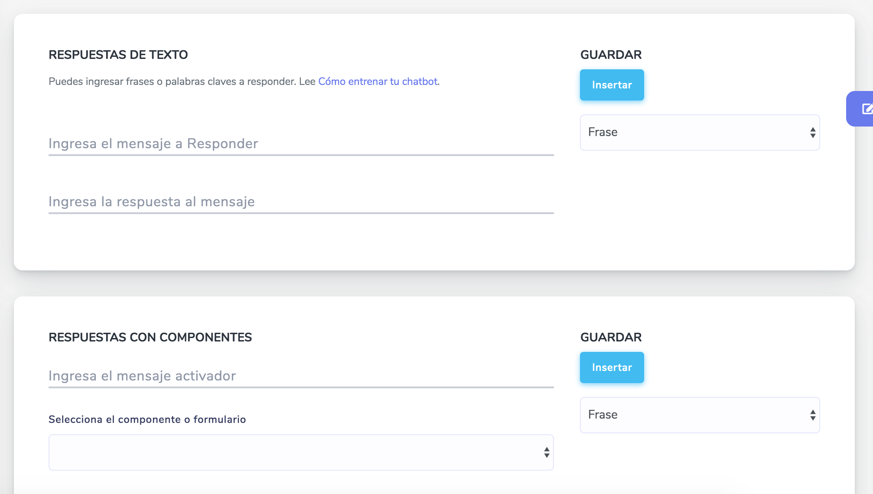Screen dimensions: 873x494
Task: Click the GUARDAR heading beside component responses
Action: 611,338
